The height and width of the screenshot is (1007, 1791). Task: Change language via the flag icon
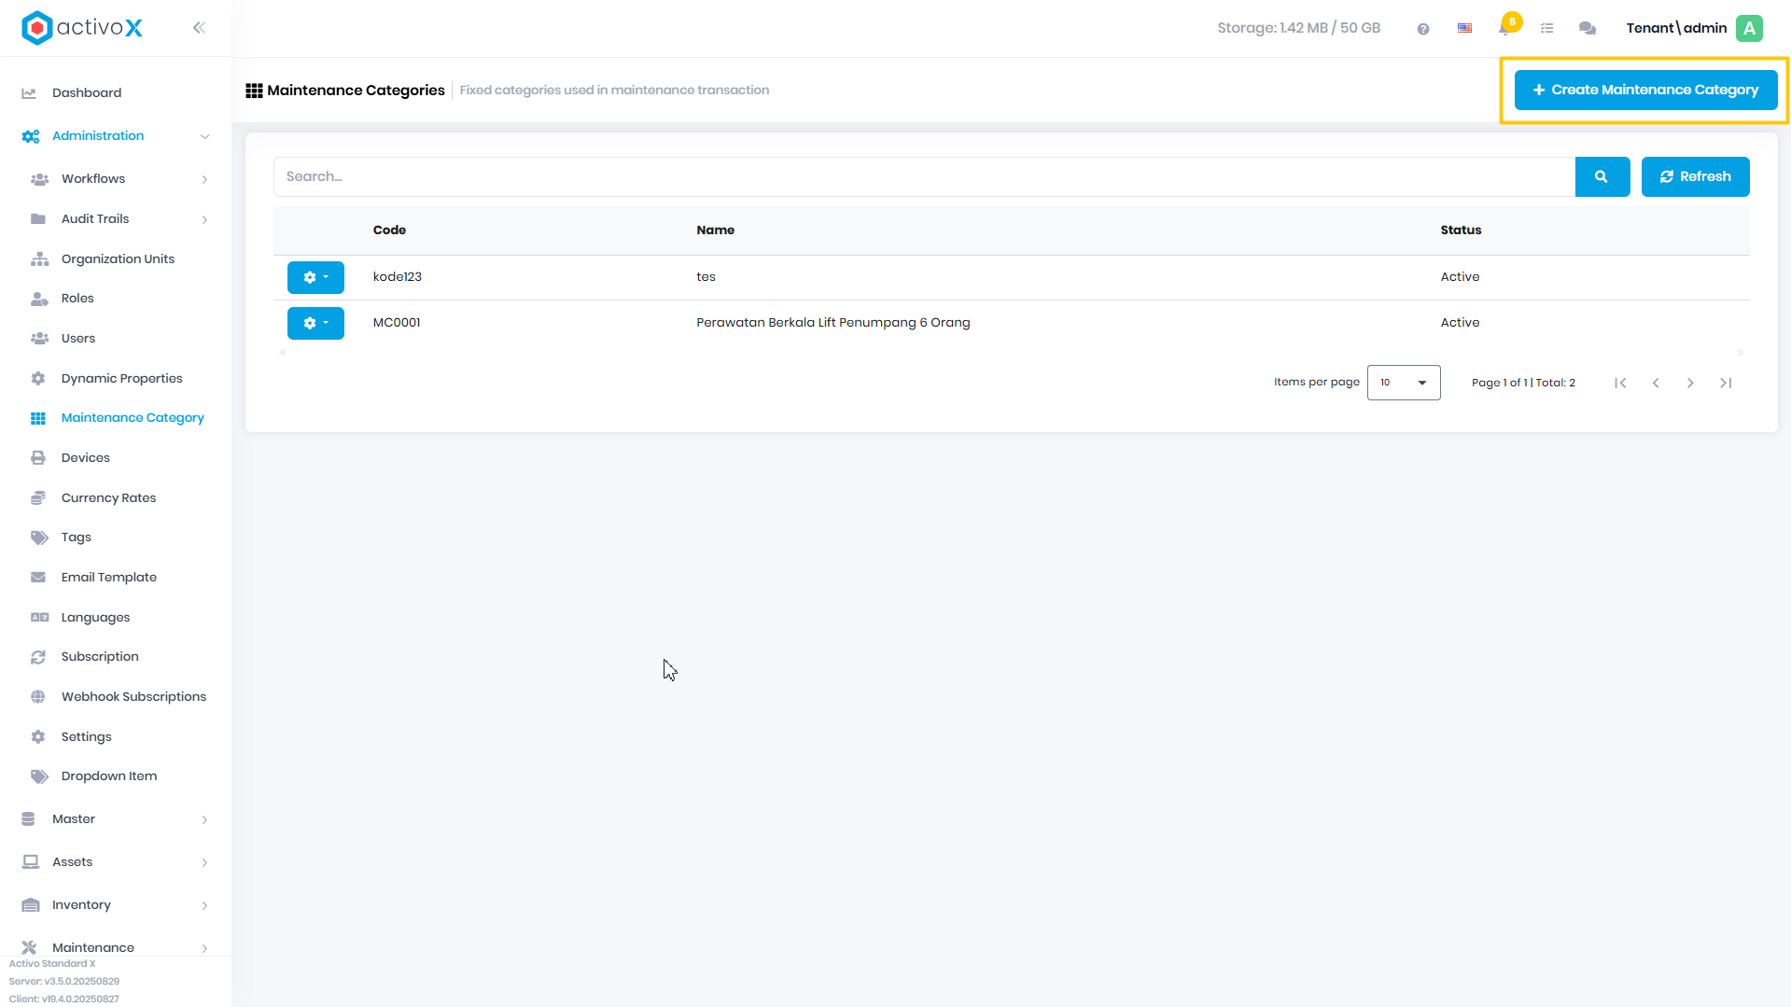(x=1465, y=29)
